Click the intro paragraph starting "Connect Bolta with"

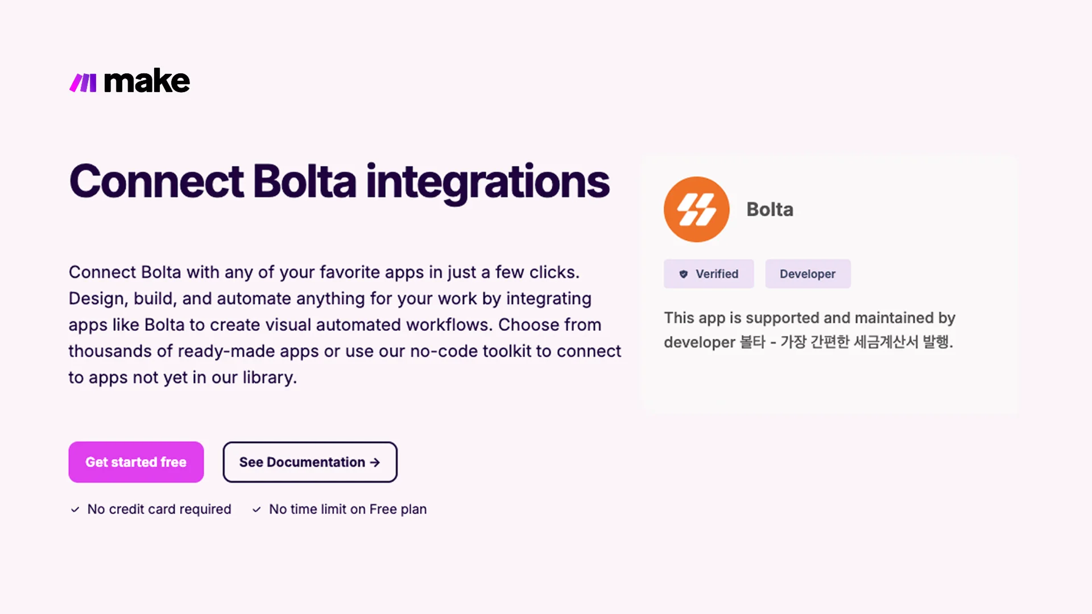pos(324,272)
